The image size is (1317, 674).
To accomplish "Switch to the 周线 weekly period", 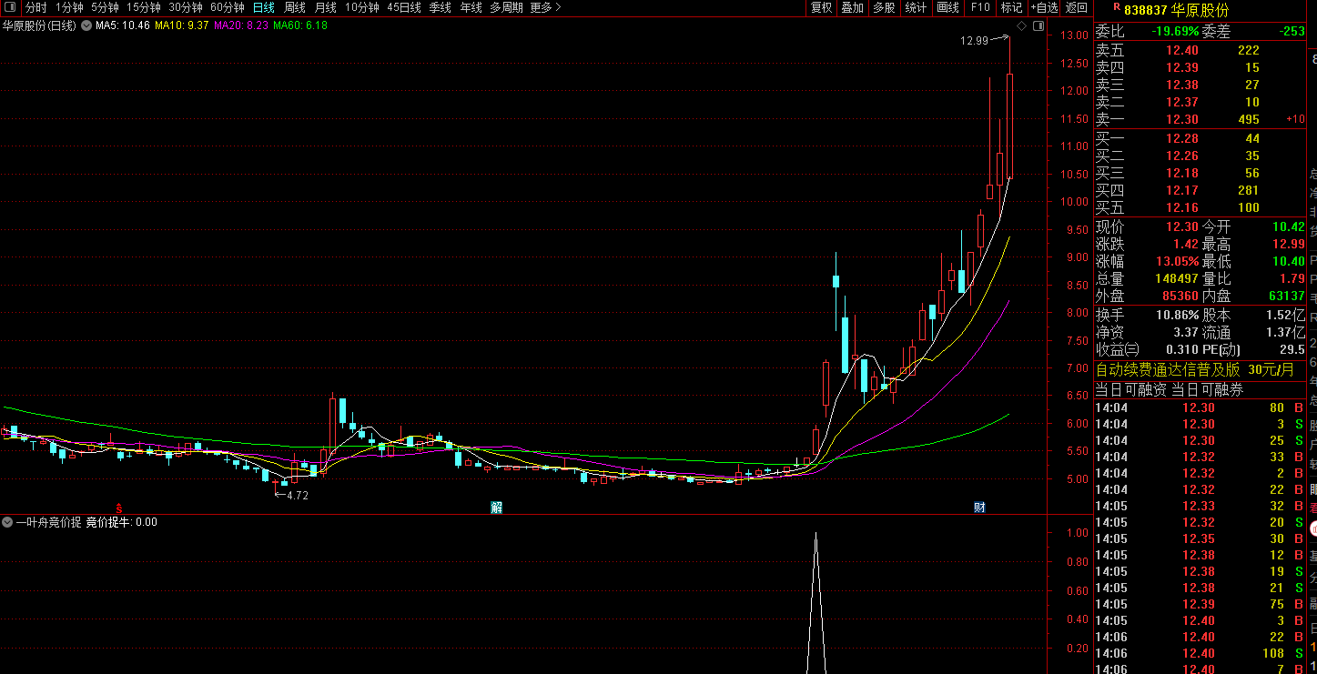I will [294, 7].
